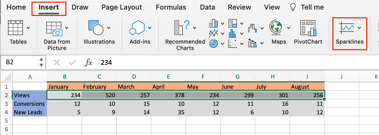Click the Data from Picture icon
Image resolution: width=379 pixels, height=135 pixels.
coord(54,28)
